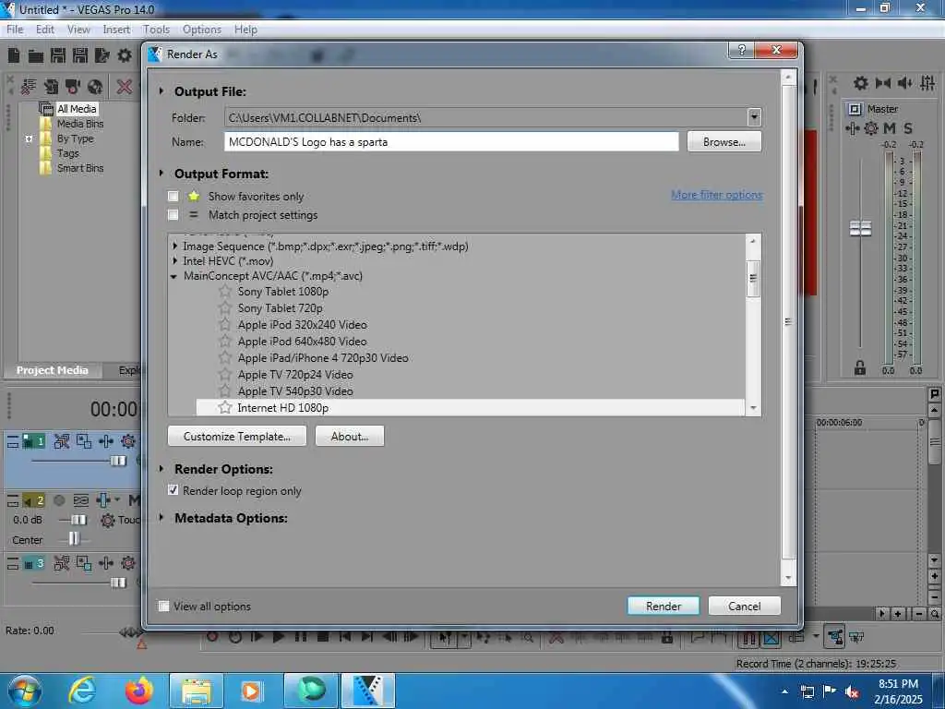The image size is (945, 709).
Task: Open the Folder path dropdown arrow
Action: [x=754, y=117]
